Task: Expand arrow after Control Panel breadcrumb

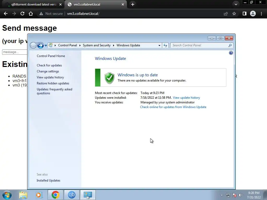Action: [80, 45]
